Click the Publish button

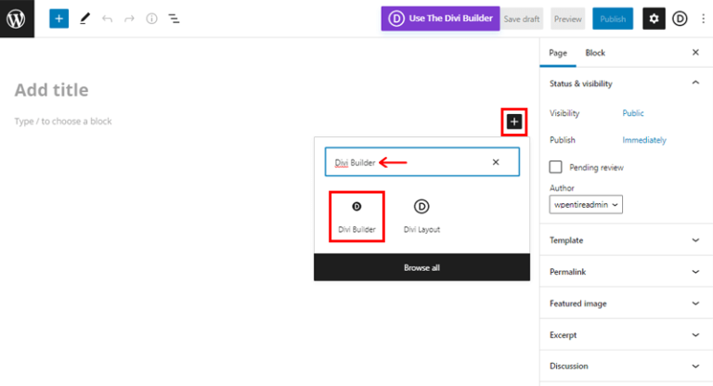tap(613, 19)
